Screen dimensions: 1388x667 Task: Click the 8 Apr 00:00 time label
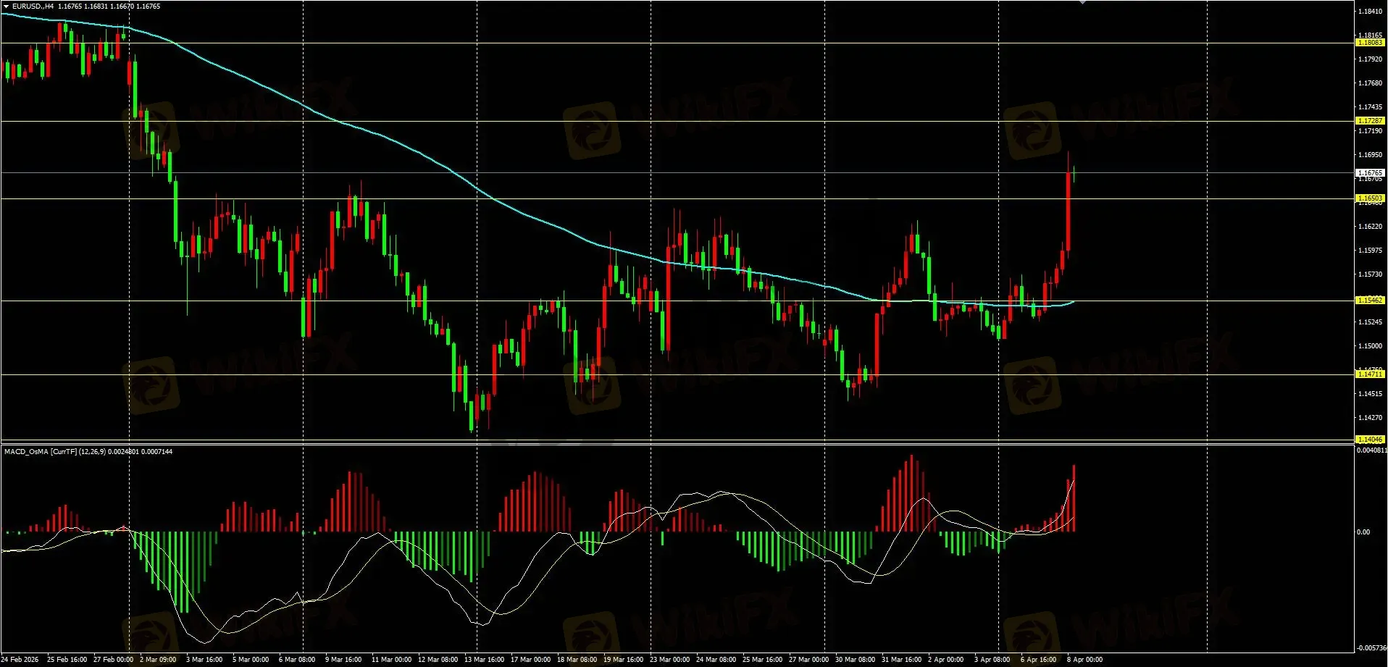[x=1085, y=660]
